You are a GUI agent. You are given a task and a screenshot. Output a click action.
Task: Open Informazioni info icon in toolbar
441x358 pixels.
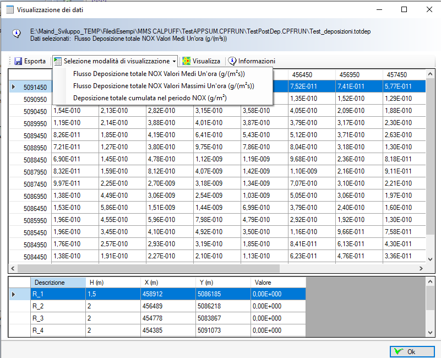[x=232, y=61]
